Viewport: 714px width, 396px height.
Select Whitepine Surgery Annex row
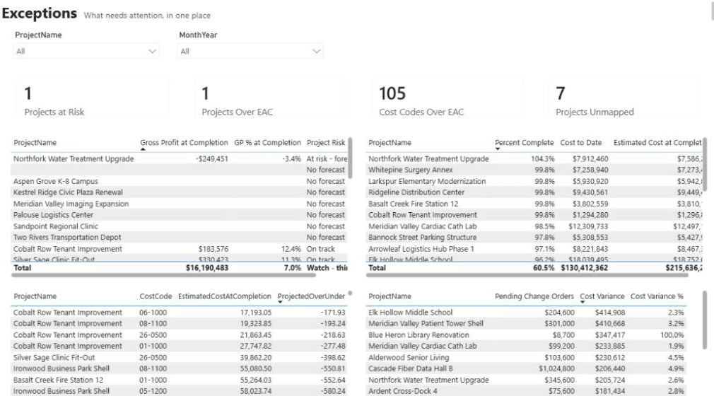(534, 170)
